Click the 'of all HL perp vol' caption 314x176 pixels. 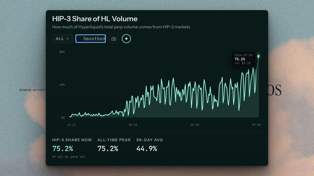point(68,157)
